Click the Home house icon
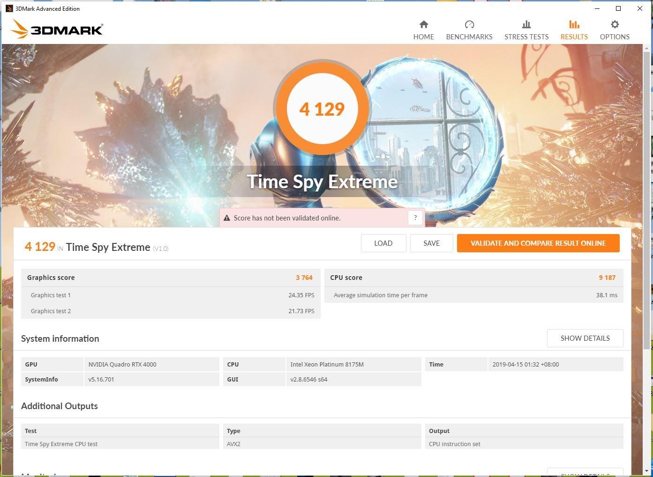653x477 pixels. (423, 24)
